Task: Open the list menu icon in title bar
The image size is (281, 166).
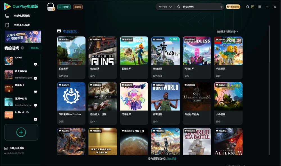Action: 259,7
